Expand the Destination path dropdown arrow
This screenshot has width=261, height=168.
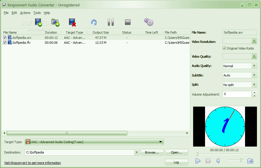pos(137,152)
